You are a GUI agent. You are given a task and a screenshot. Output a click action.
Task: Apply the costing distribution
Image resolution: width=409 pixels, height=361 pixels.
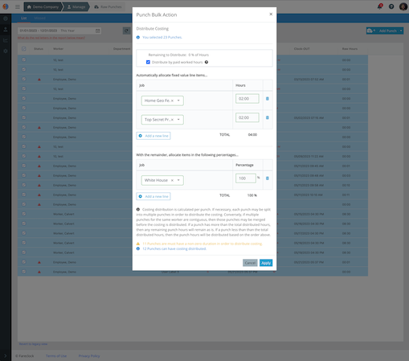click(x=266, y=263)
